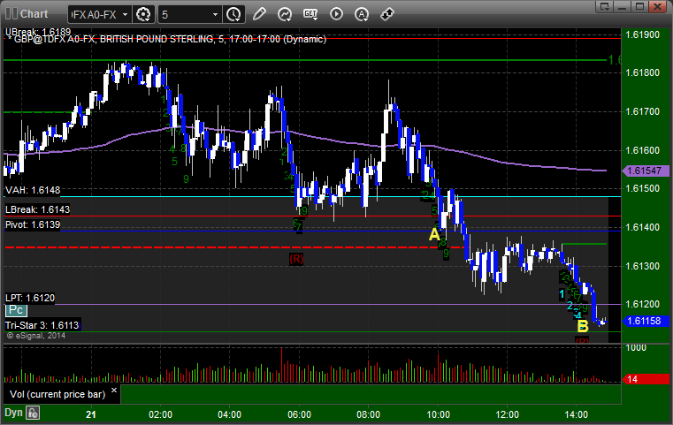Click the Pc label box

pyautogui.click(x=16, y=309)
